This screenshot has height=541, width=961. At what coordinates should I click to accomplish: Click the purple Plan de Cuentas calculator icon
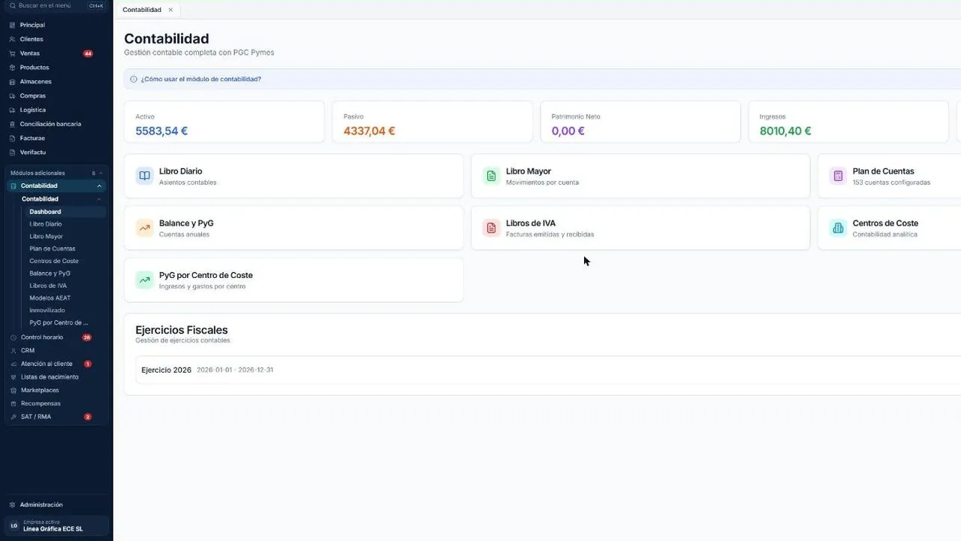[838, 176]
